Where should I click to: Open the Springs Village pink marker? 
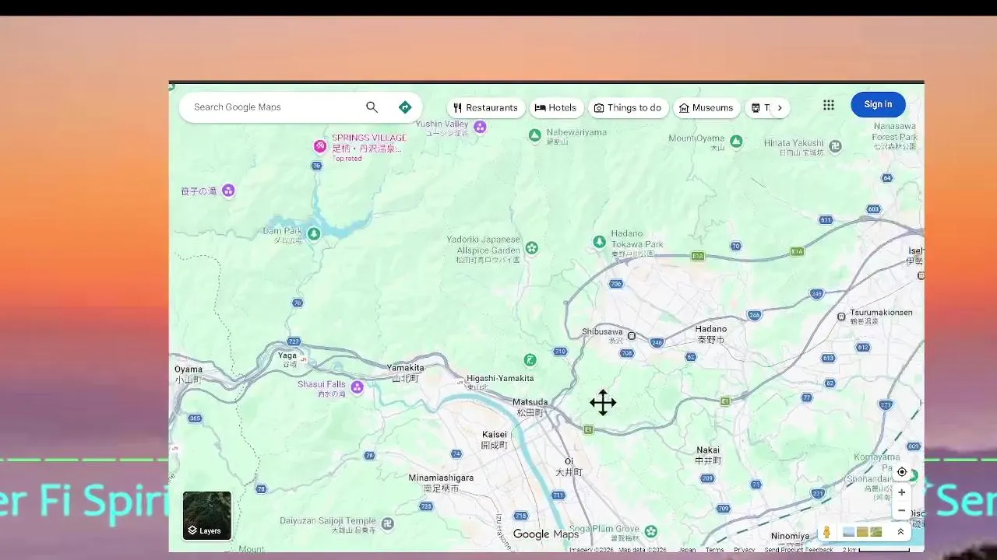coord(319,146)
